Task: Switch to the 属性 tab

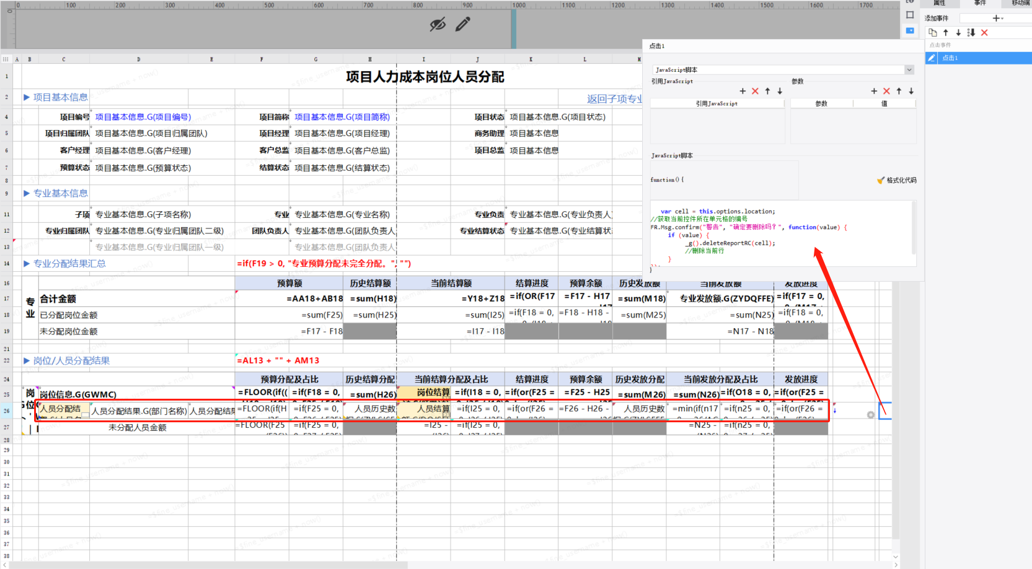Action: [x=940, y=3]
